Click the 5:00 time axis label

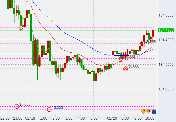[x=93, y=118]
